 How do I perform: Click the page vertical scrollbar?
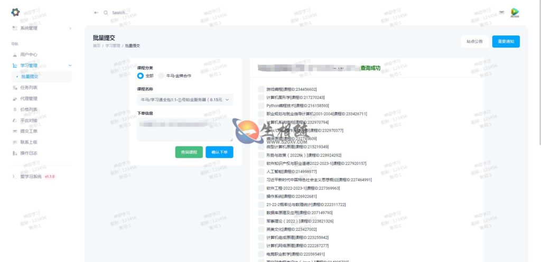coord(539,72)
